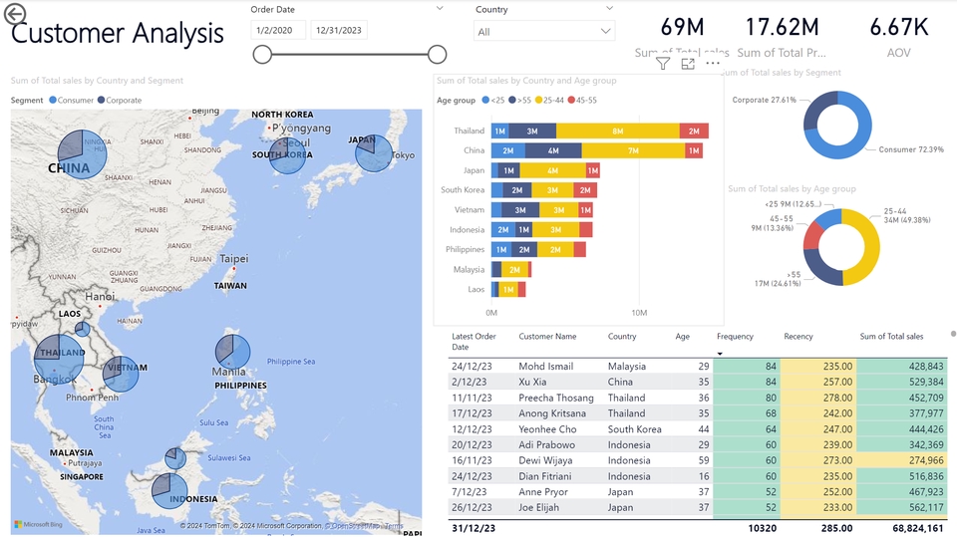
Task: Select China's 4M dark blue segment
Action: point(553,150)
